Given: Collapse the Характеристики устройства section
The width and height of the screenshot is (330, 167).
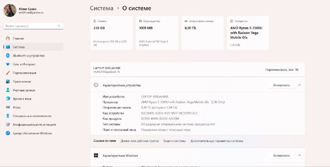Looking at the screenshot, I should point(299,85).
